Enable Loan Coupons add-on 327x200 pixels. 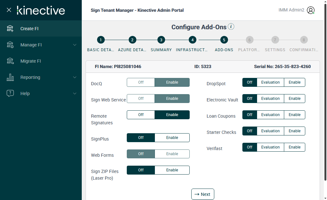294,115
